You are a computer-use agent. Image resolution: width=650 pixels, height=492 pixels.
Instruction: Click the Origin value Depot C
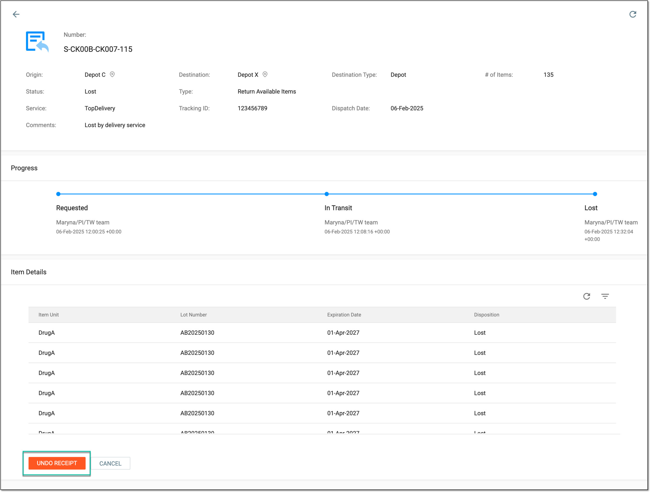point(95,75)
